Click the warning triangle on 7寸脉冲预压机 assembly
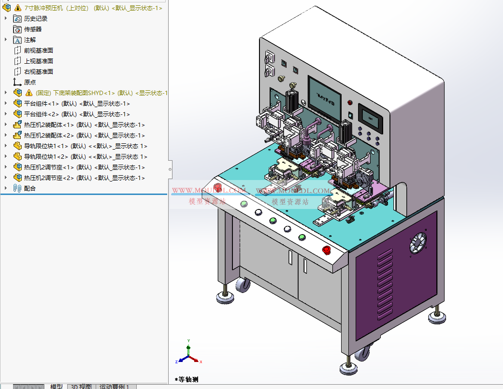 [18, 8]
